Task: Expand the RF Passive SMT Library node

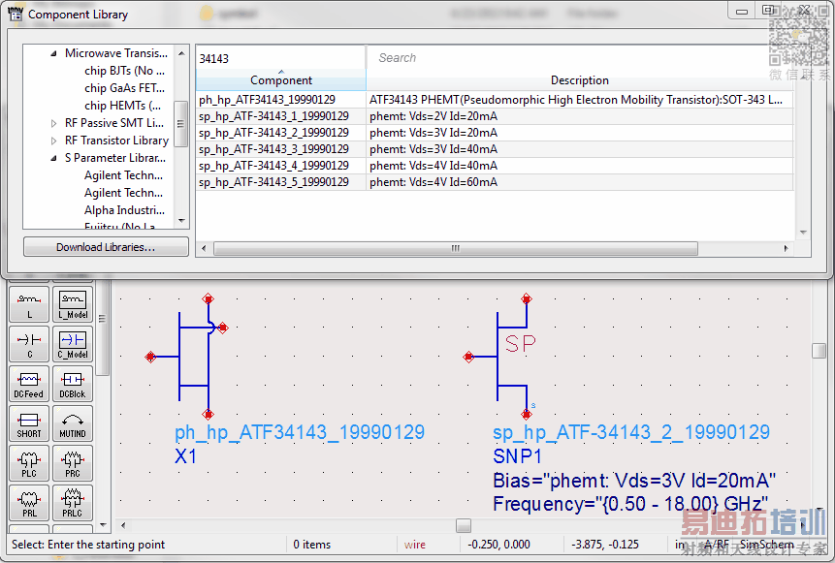Action: 54,123
